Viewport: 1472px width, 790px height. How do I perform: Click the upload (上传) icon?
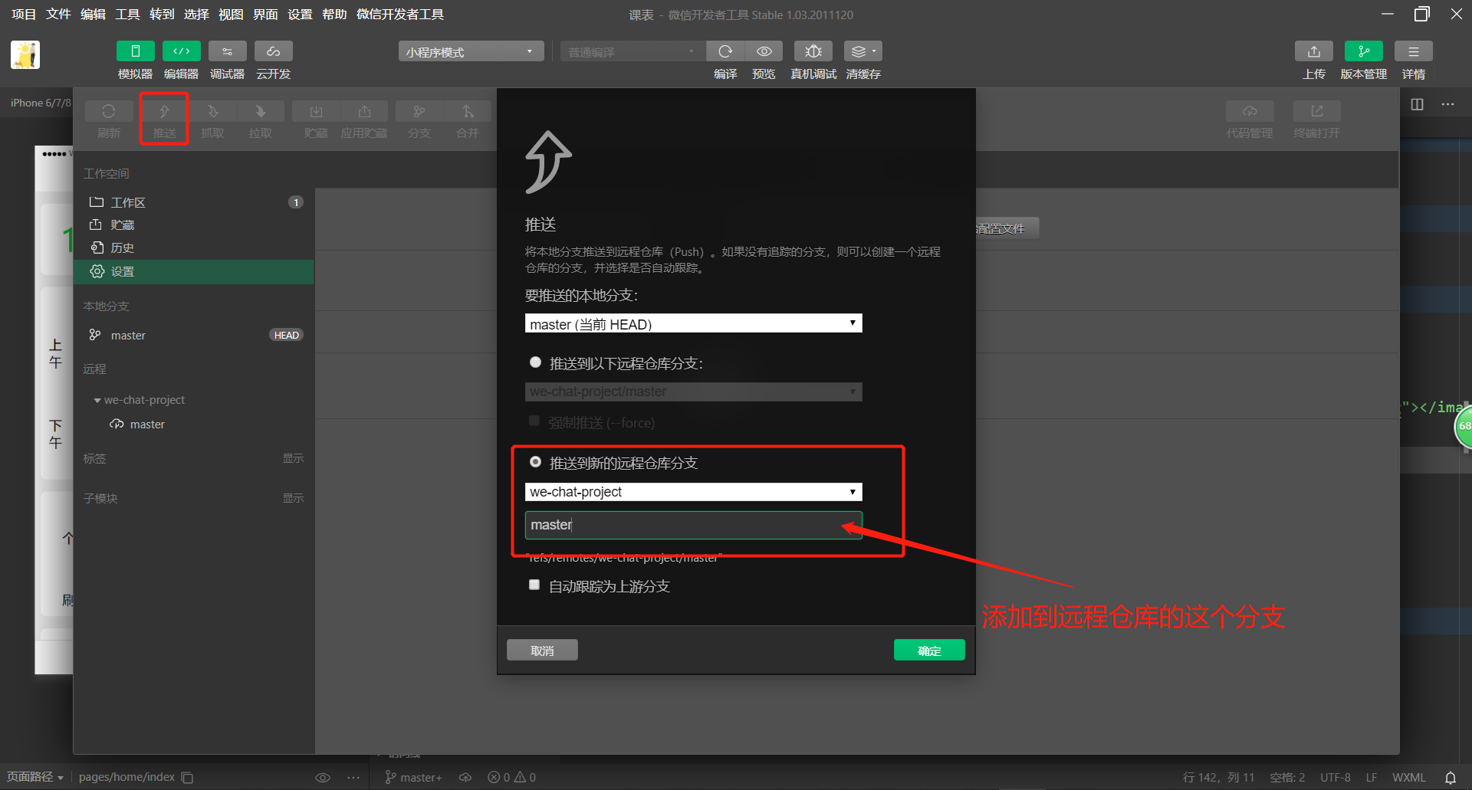[1314, 51]
